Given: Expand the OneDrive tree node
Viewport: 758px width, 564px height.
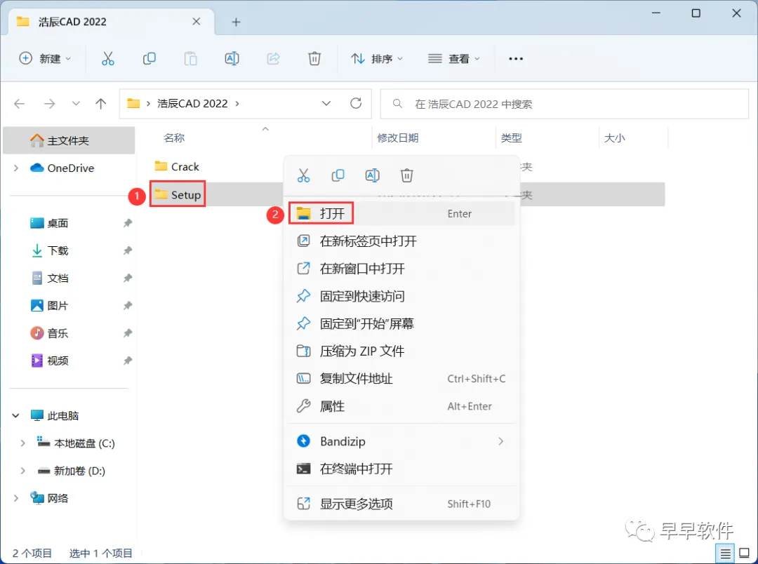Looking at the screenshot, I should click(x=16, y=168).
